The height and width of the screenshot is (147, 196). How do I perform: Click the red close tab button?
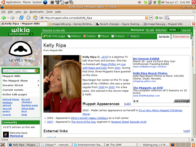pyautogui.click(x=194, y=24)
